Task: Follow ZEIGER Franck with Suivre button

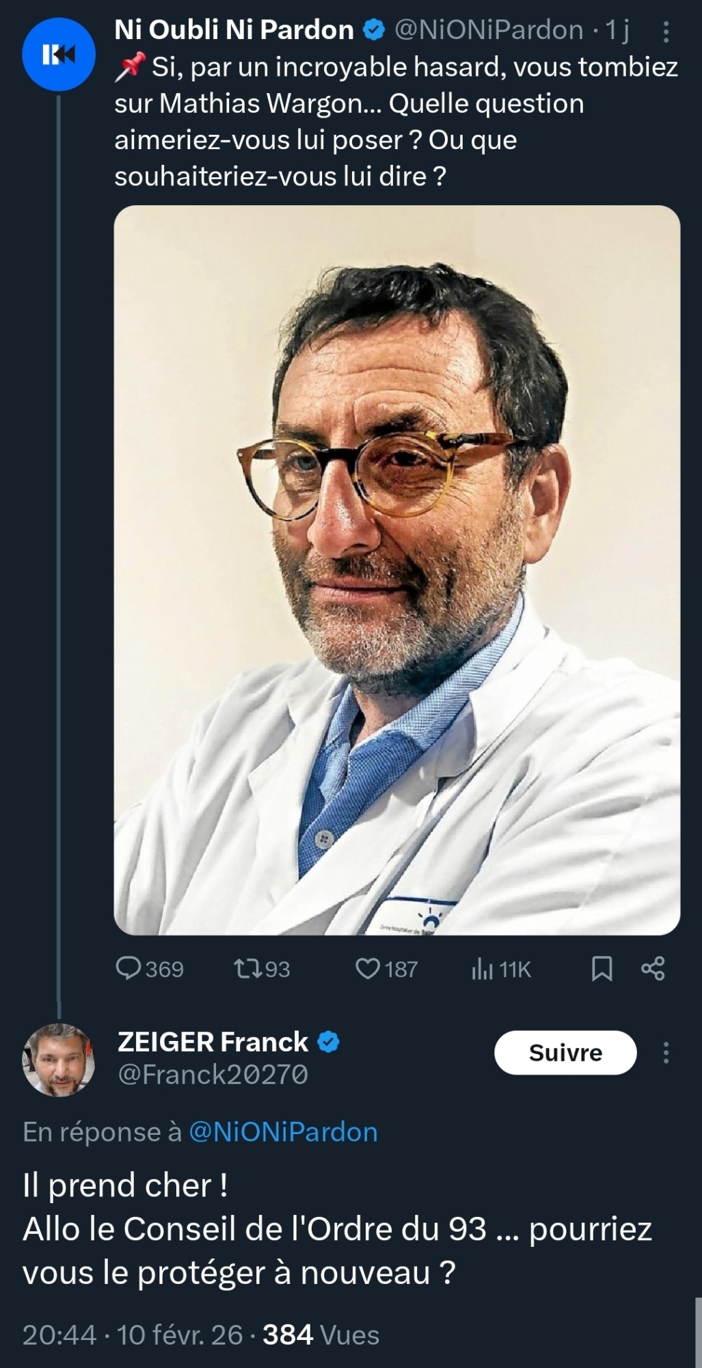Action: click(x=565, y=1053)
